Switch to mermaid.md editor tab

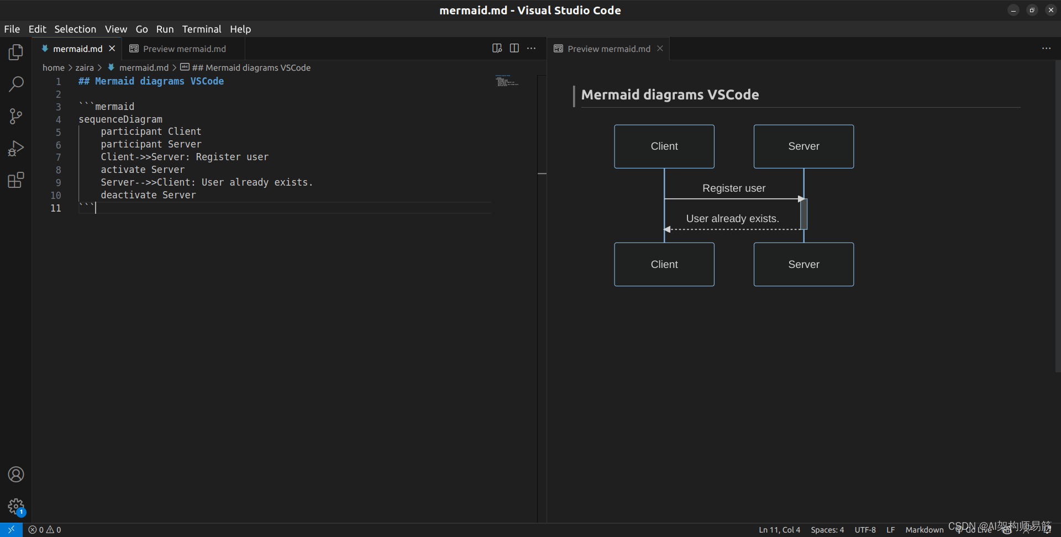pyautogui.click(x=77, y=49)
